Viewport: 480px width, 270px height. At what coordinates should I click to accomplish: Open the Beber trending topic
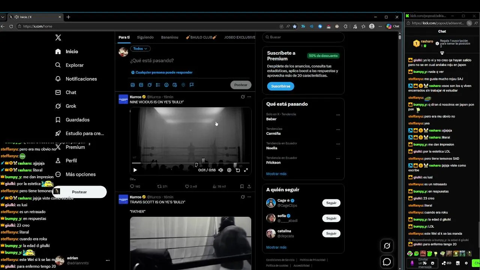tap(271, 119)
